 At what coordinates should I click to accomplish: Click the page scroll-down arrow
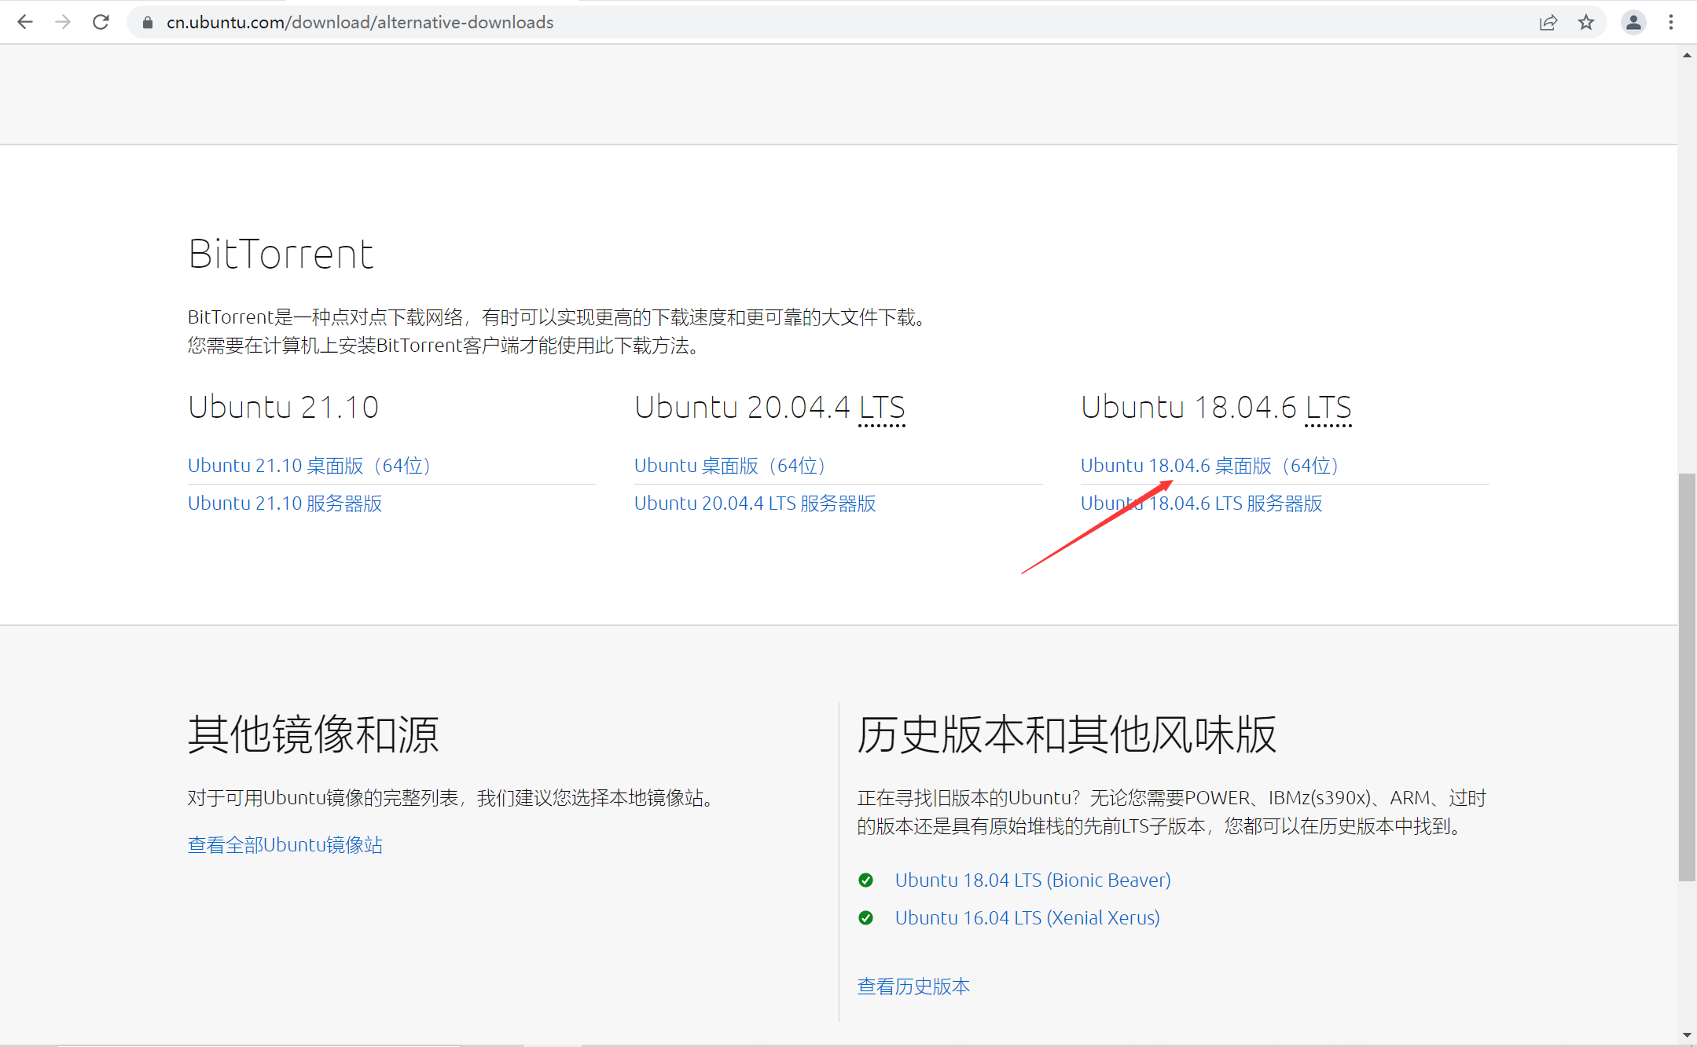pos(1687,1036)
